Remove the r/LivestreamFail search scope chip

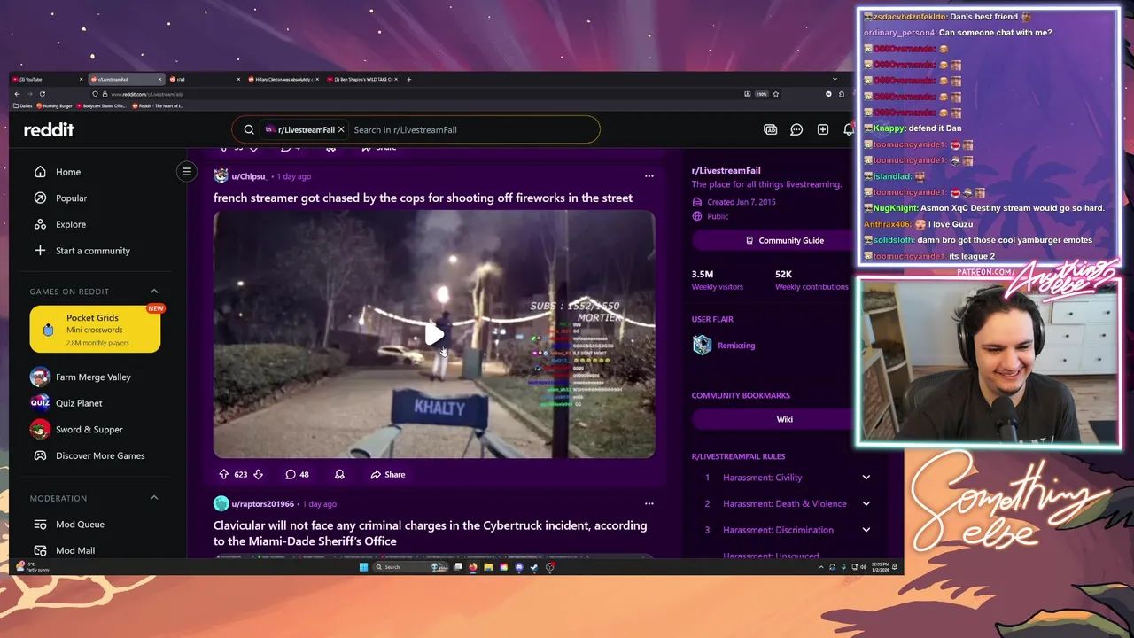click(x=341, y=129)
